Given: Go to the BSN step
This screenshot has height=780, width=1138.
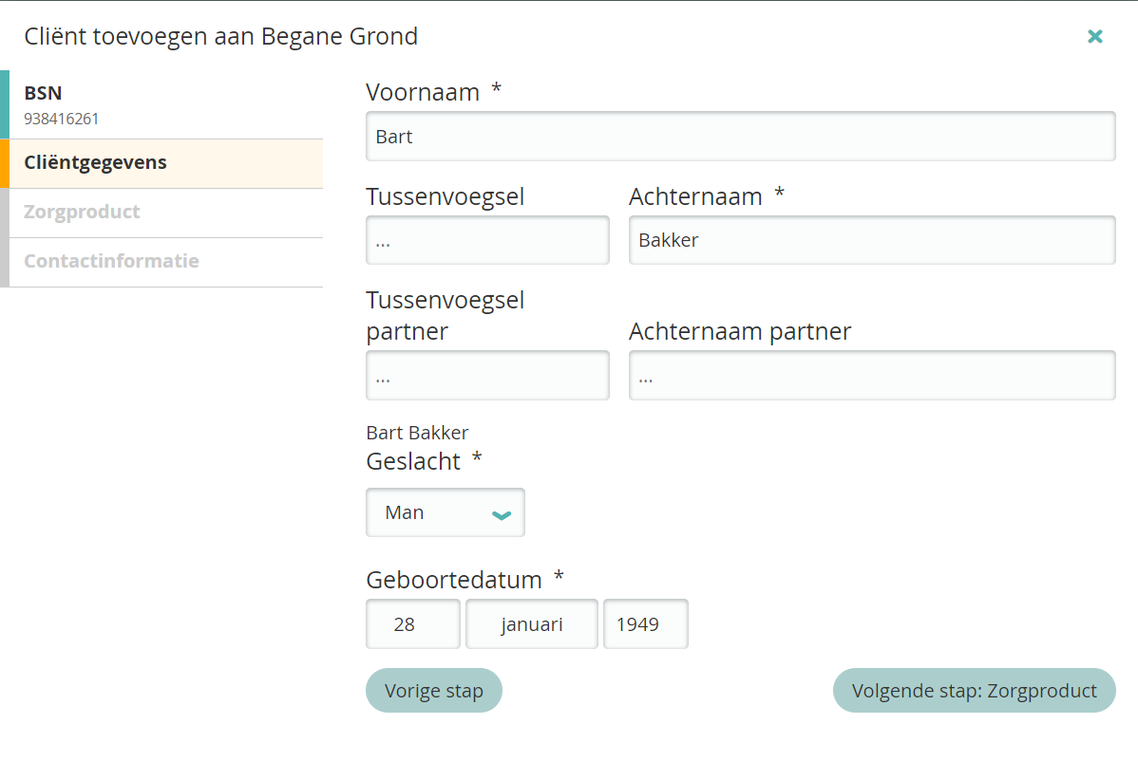Looking at the screenshot, I should pyautogui.click(x=161, y=104).
